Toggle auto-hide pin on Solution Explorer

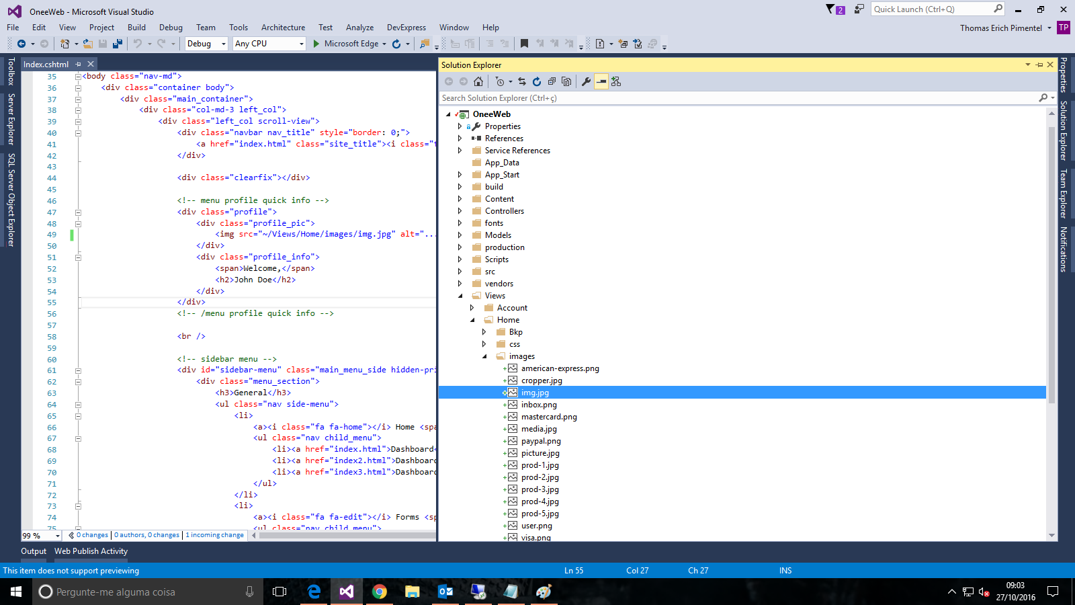coord(1039,65)
